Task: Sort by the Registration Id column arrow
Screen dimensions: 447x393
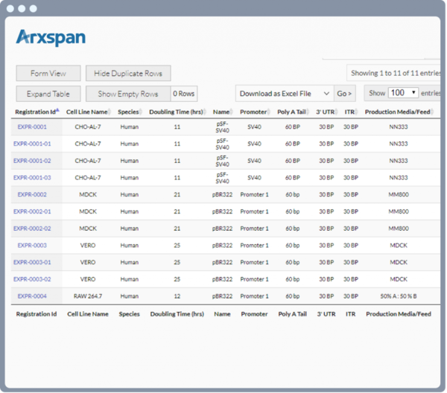Action: (58, 111)
